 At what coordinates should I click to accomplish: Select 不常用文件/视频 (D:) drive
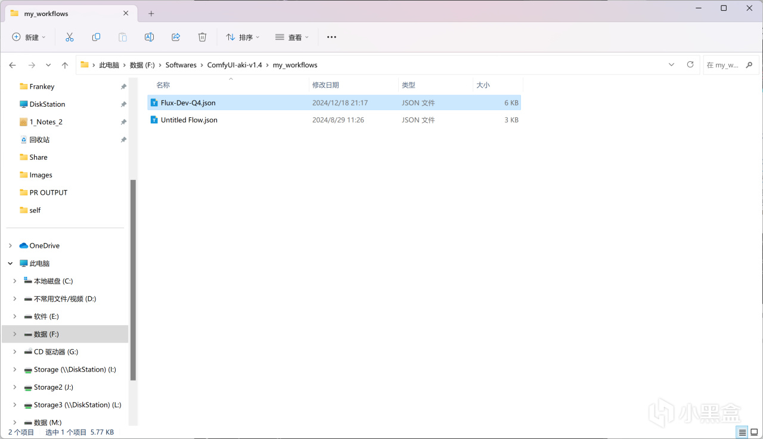66,298
